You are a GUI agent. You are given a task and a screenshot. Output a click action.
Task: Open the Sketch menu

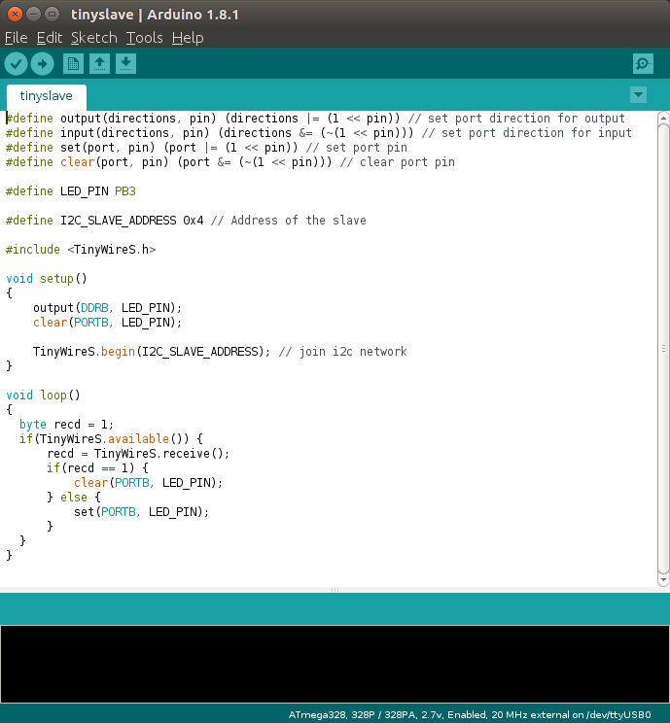(94, 38)
